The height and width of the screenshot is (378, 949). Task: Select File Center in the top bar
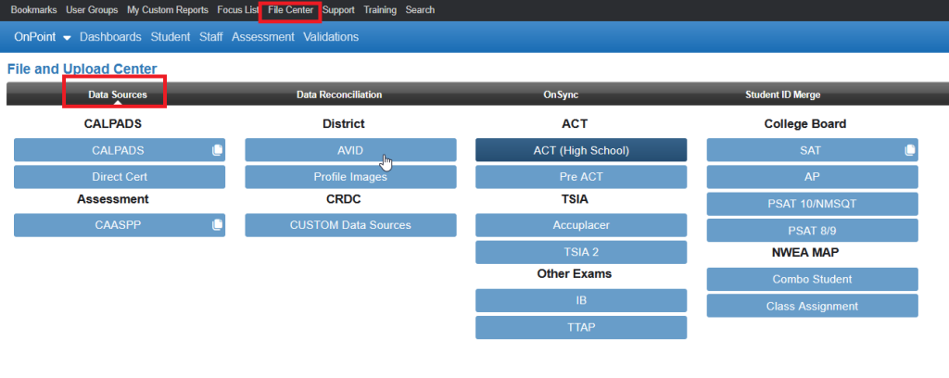(291, 10)
